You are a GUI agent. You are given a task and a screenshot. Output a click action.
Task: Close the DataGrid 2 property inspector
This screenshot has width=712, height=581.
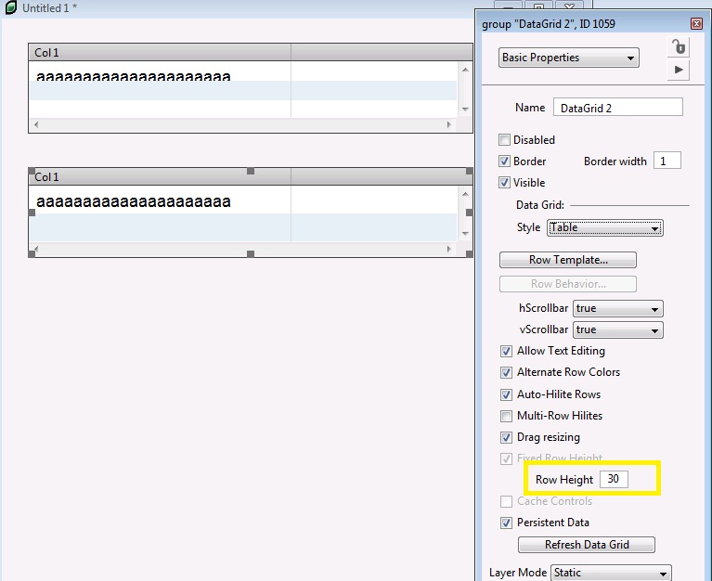click(696, 24)
